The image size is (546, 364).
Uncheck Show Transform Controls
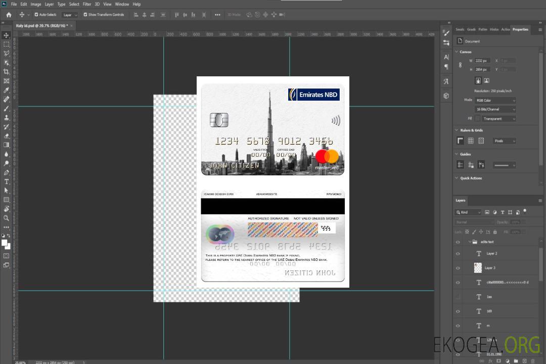pyautogui.click(x=85, y=15)
